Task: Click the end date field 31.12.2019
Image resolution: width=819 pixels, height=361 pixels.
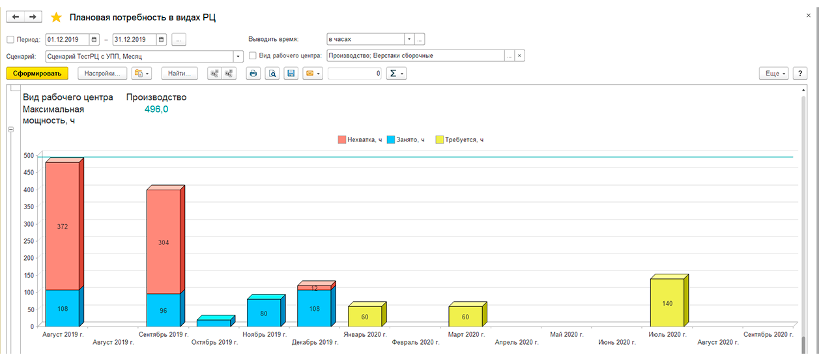Action: [x=135, y=39]
